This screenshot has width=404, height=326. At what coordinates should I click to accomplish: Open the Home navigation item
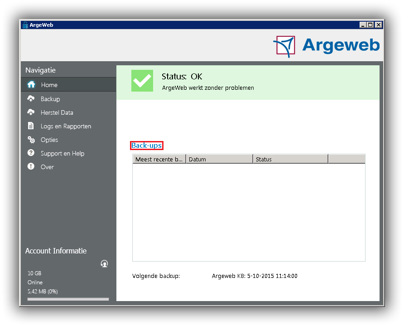(68, 85)
